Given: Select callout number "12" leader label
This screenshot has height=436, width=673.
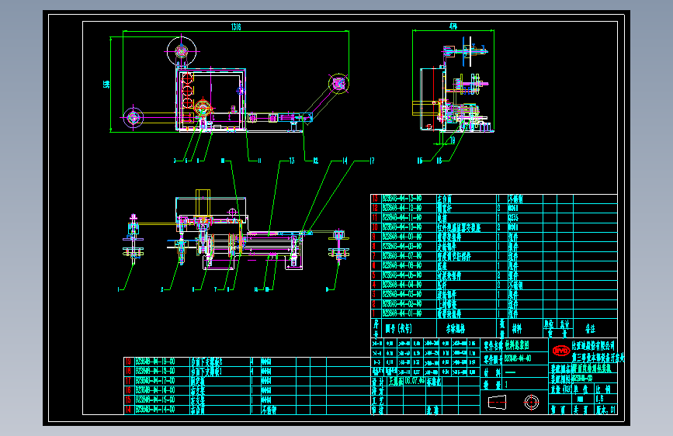Looking at the screenshot, I should click(315, 161).
